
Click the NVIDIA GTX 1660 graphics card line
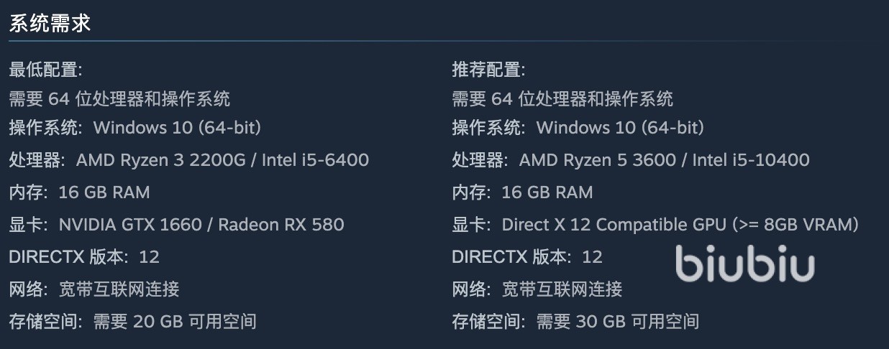176,224
